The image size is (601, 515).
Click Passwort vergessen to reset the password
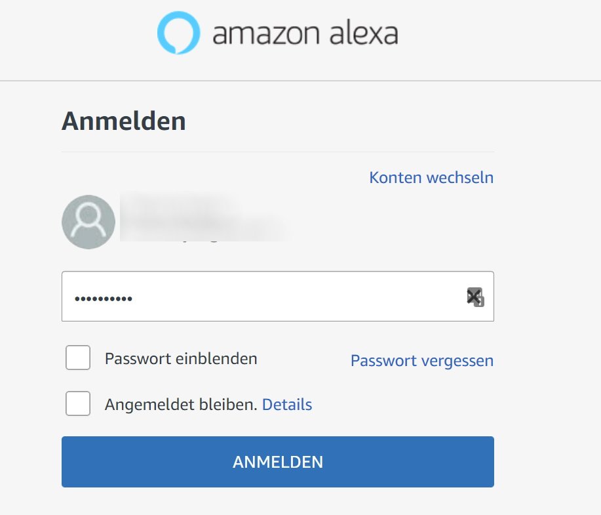coord(422,360)
